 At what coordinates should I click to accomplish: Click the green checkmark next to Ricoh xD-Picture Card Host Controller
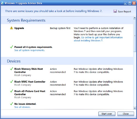(12, 91)
